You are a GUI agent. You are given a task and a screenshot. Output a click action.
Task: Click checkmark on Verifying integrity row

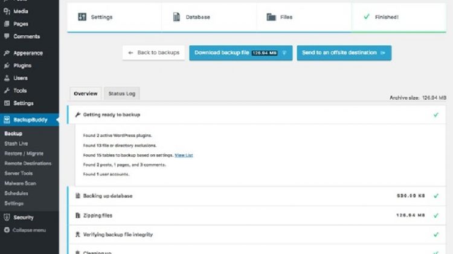tap(436, 235)
